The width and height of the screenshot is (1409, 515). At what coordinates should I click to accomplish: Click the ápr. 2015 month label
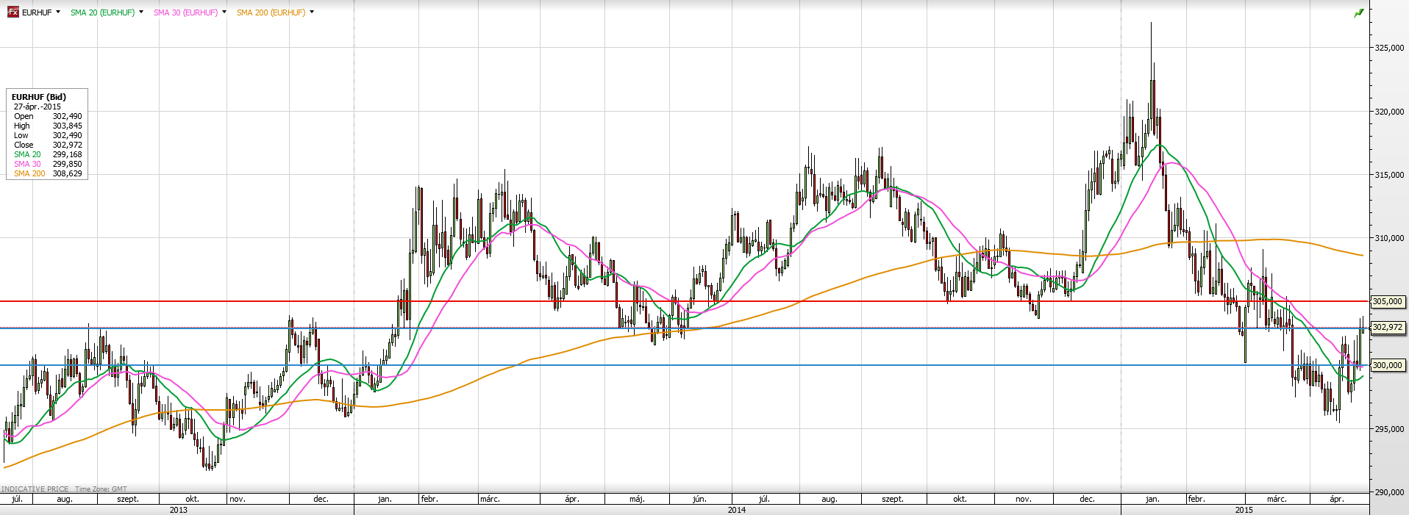coord(1337,499)
